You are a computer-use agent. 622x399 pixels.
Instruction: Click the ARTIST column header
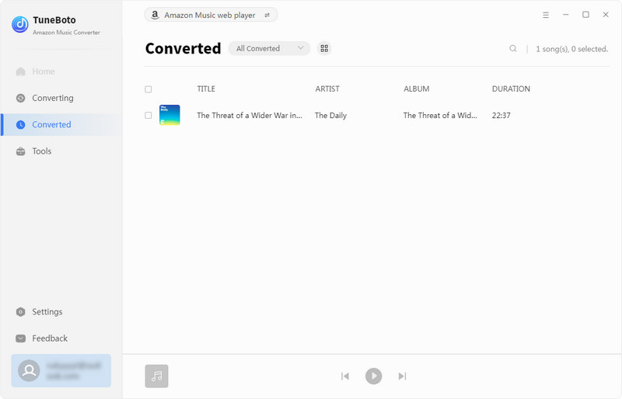coord(327,88)
